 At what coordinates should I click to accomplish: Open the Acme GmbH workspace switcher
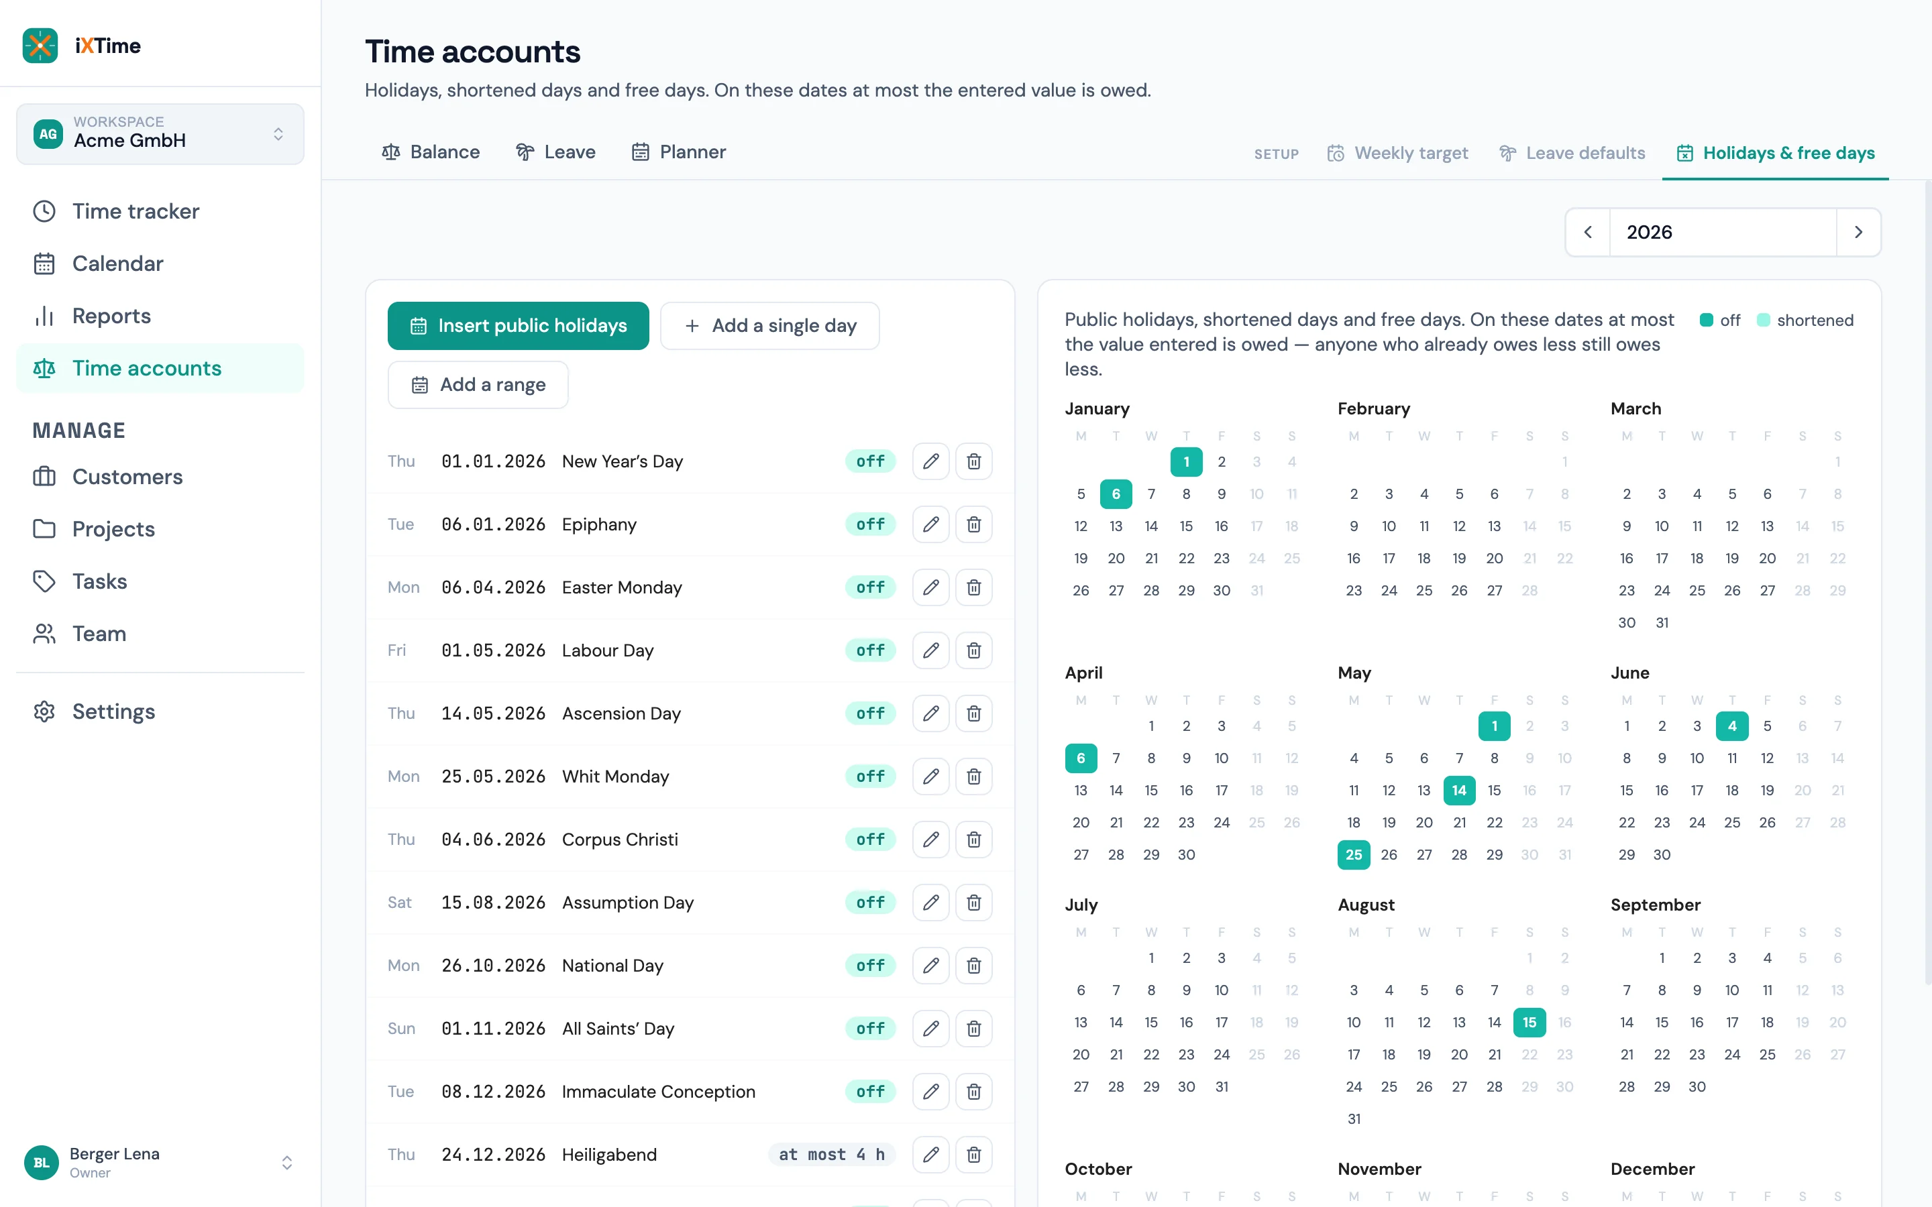(160, 133)
